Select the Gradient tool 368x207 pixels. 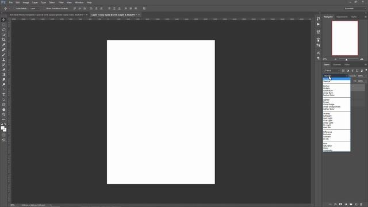[3, 74]
